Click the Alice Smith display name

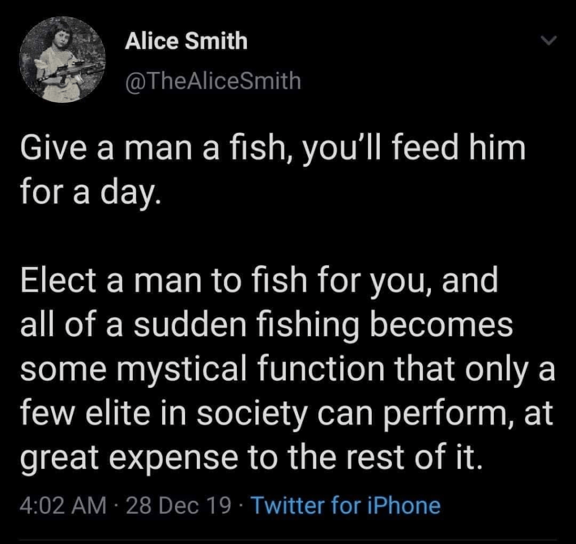pos(186,41)
